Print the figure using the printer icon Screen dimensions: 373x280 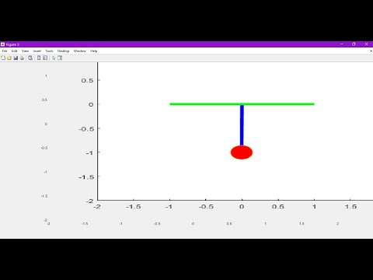(x=22, y=58)
